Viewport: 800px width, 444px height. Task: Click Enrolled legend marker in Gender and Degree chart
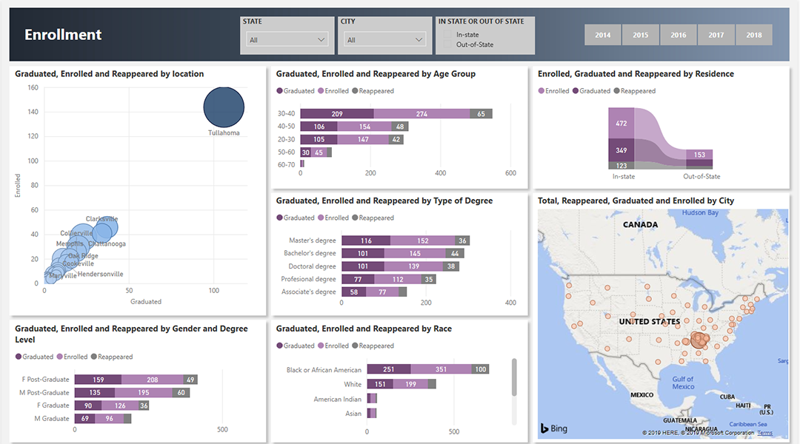(60, 357)
